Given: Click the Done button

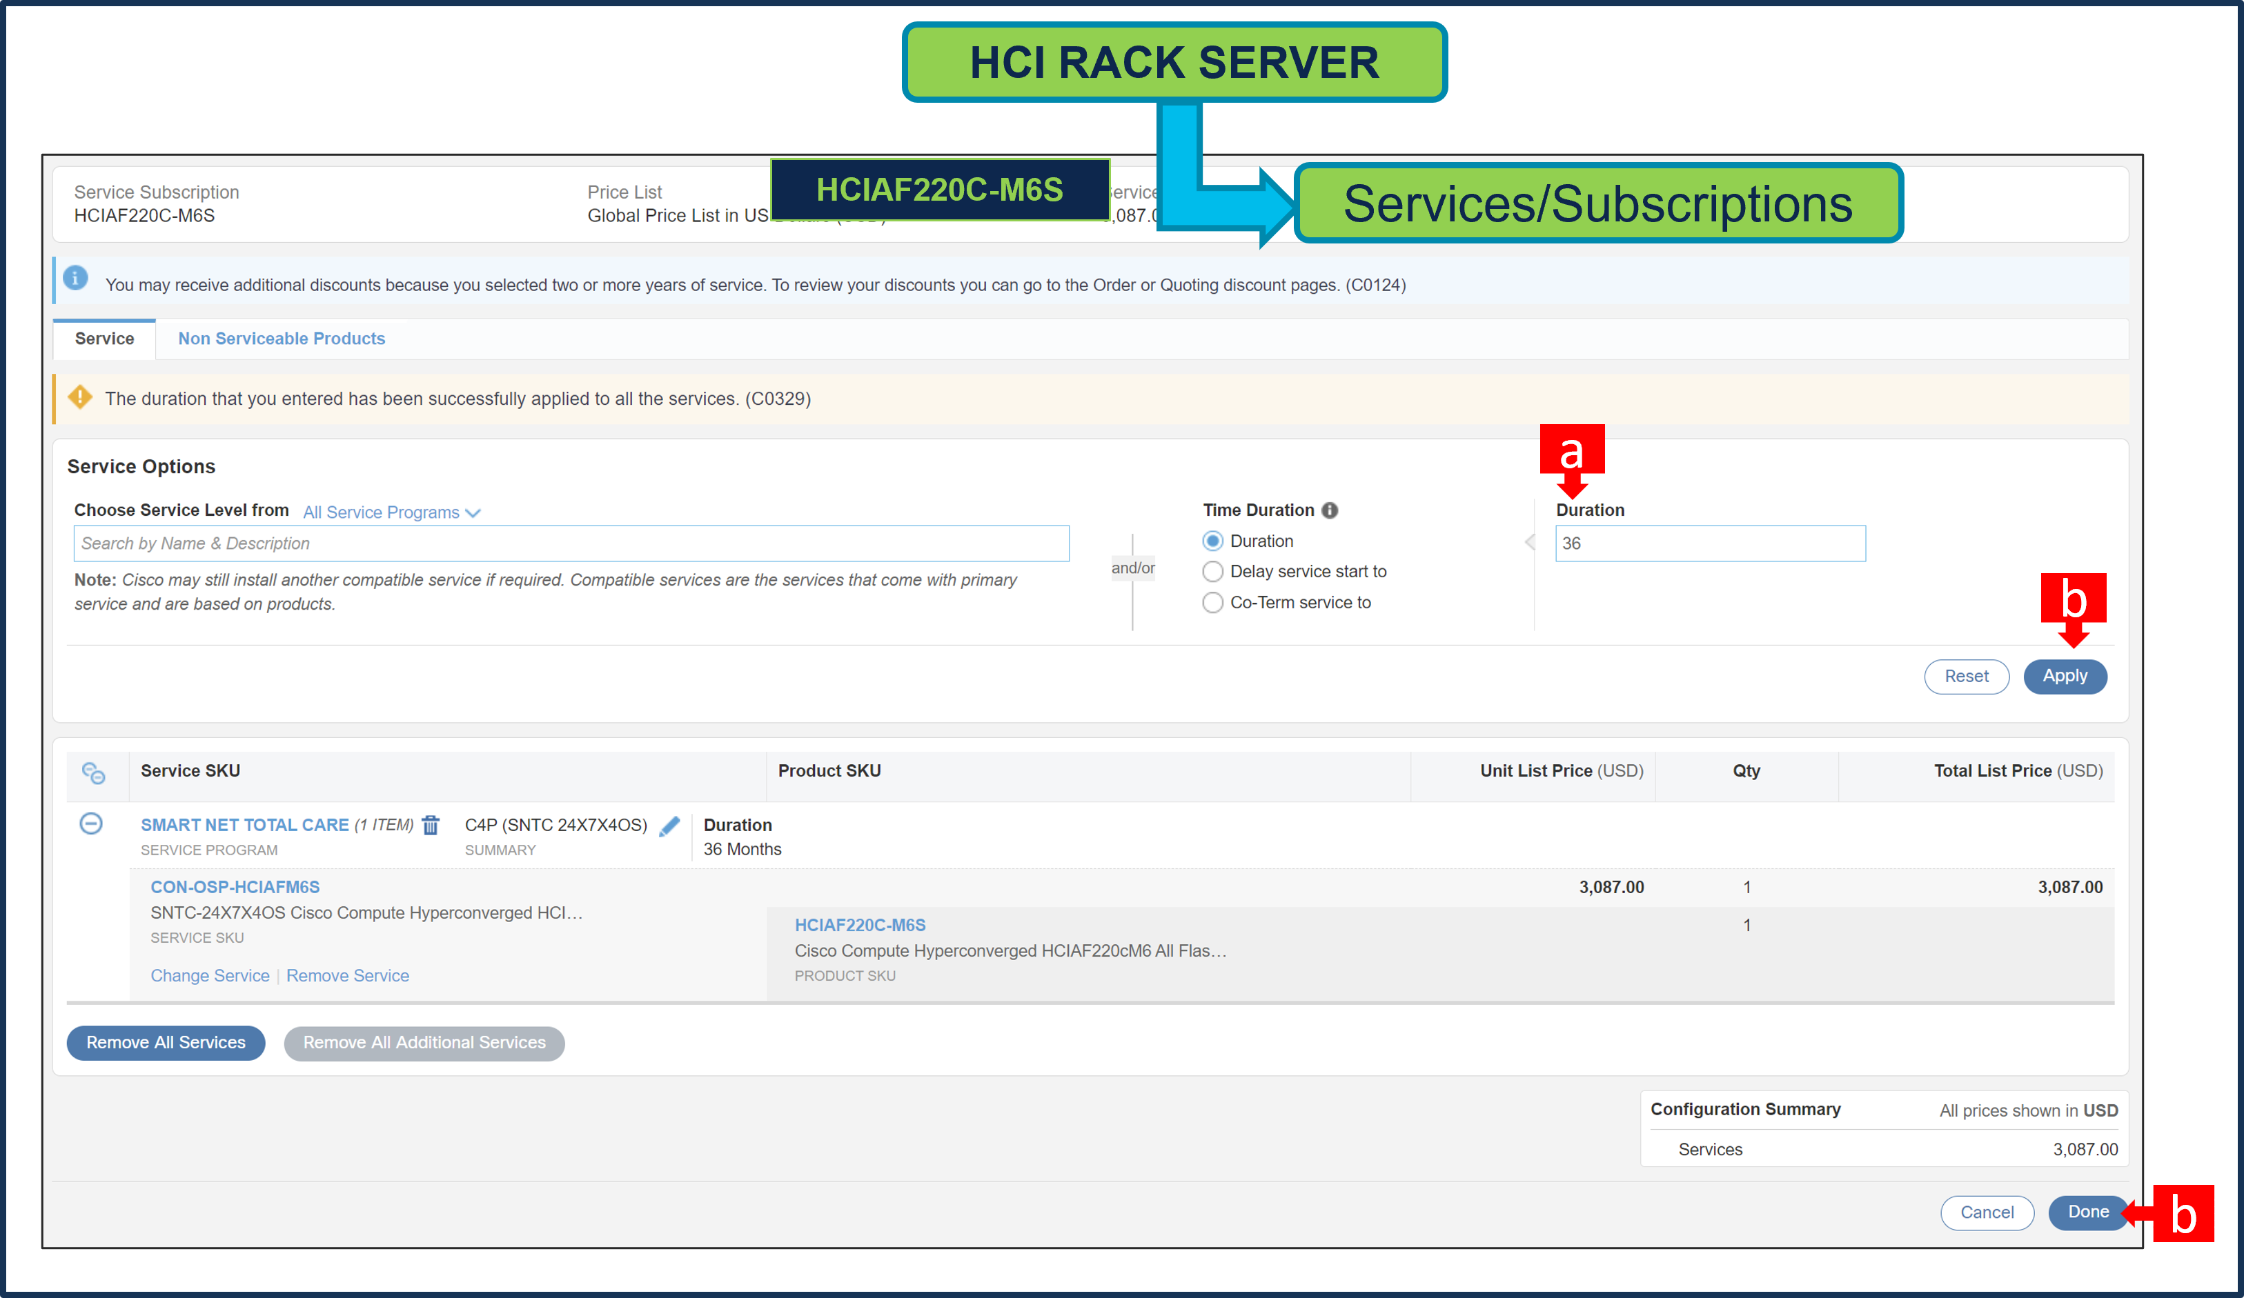Looking at the screenshot, I should [2088, 1212].
